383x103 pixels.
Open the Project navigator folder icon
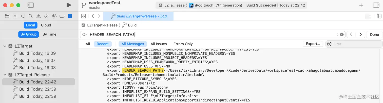click(7, 16)
